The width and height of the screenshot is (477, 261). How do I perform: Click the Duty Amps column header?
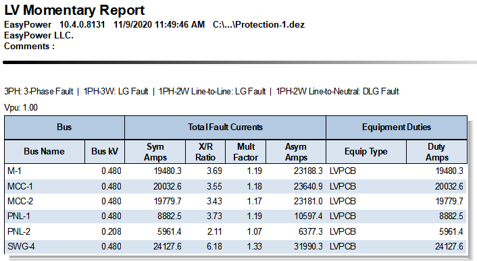tap(436, 152)
